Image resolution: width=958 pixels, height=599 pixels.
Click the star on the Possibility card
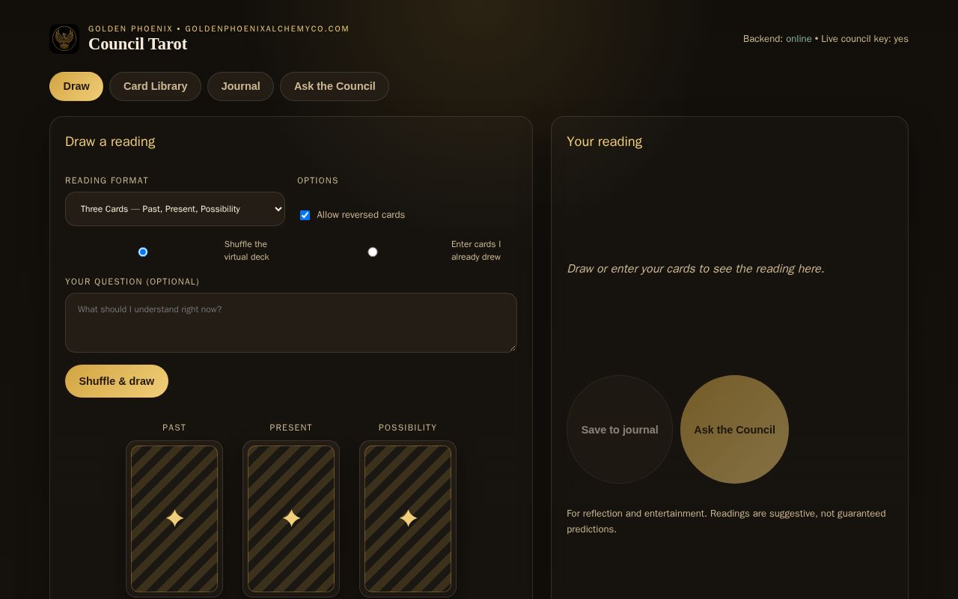coord(408,518)
